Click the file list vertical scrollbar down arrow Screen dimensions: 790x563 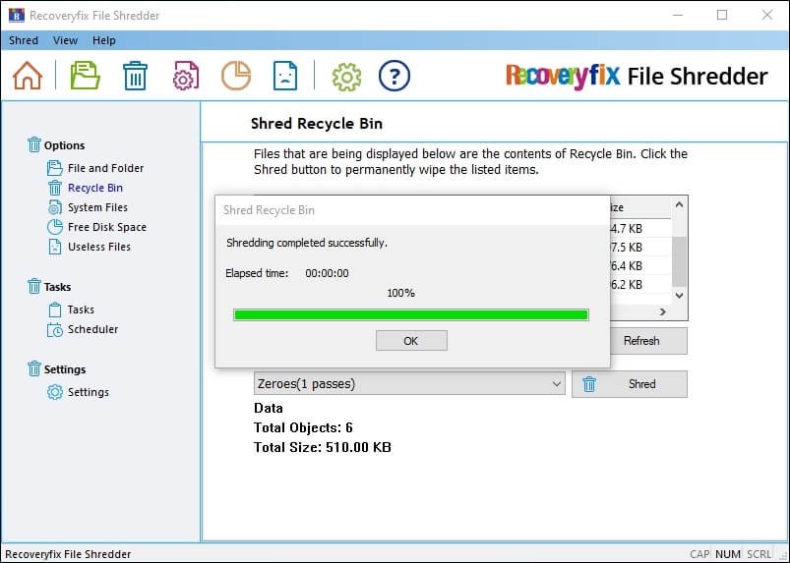tap(679, 294)
